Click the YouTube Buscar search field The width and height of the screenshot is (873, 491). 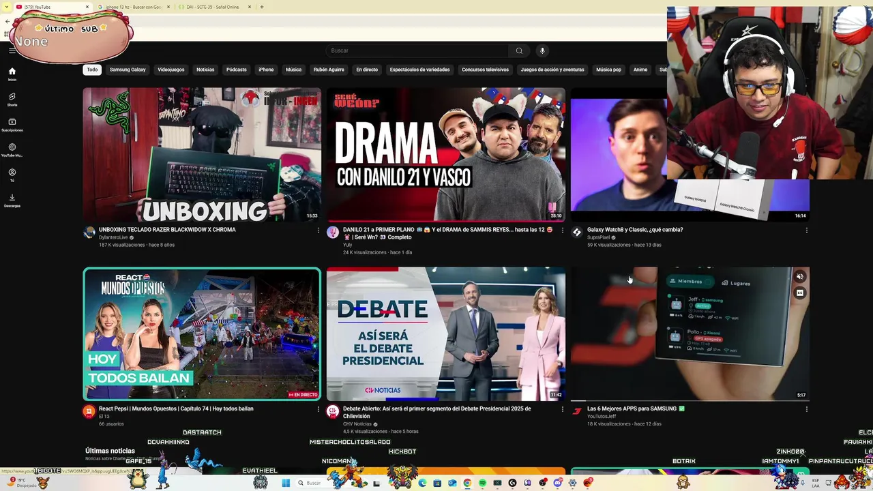tap(417, 50)
